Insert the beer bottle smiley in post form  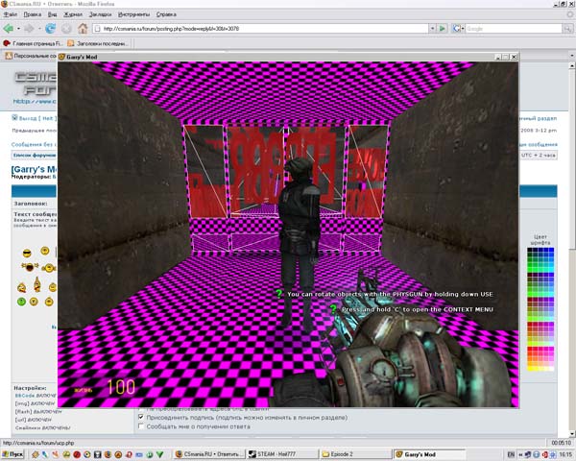[x=37, y=284]
